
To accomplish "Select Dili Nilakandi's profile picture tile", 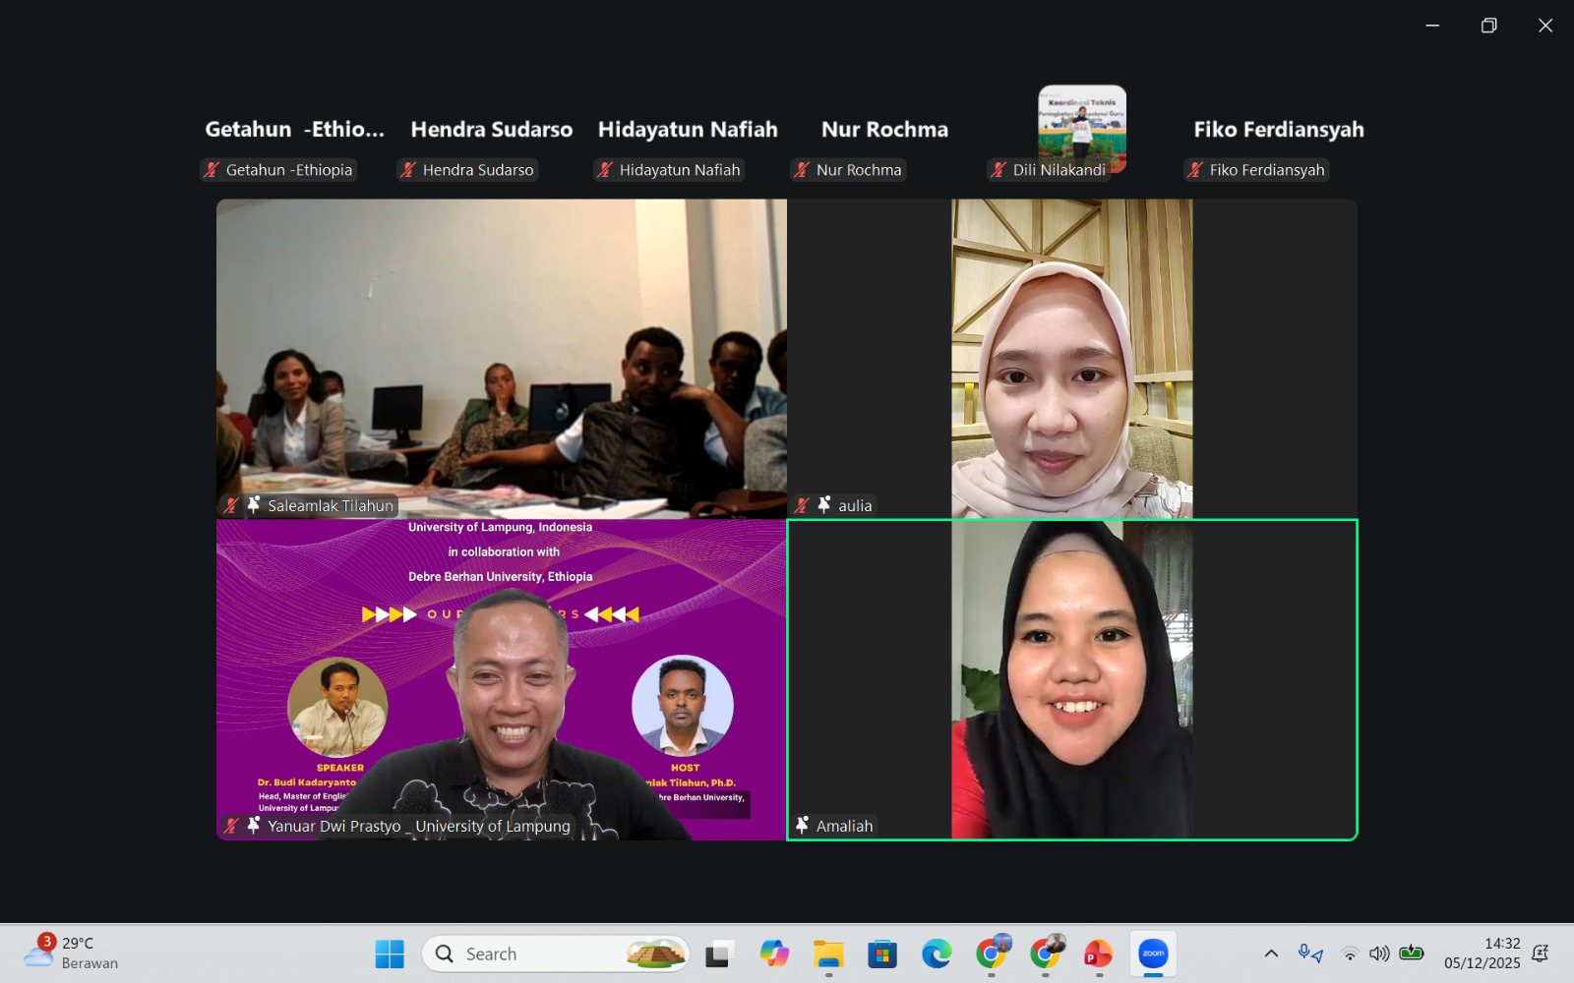I will pos(1081,126).
